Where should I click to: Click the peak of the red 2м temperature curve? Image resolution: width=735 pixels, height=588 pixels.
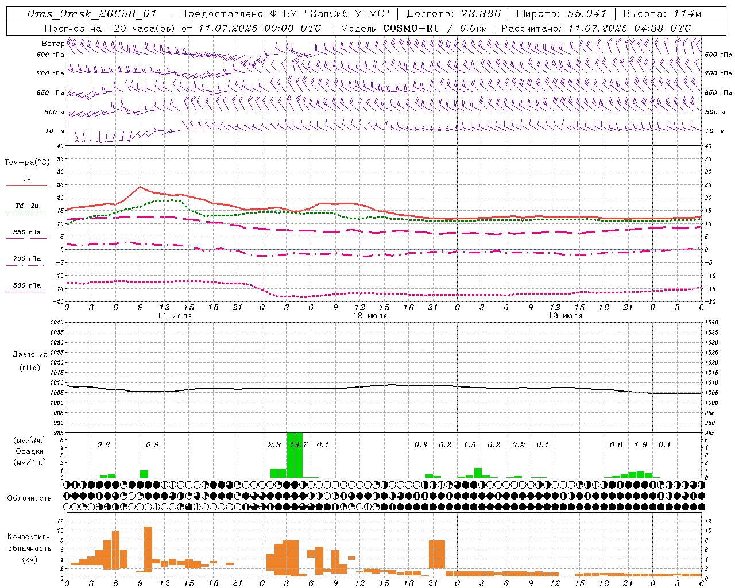(x=140, y=187)
